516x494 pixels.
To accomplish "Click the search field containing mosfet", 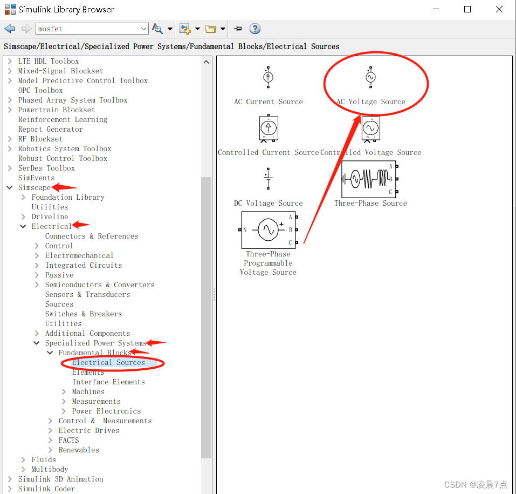I will click(x=87, y=29).
